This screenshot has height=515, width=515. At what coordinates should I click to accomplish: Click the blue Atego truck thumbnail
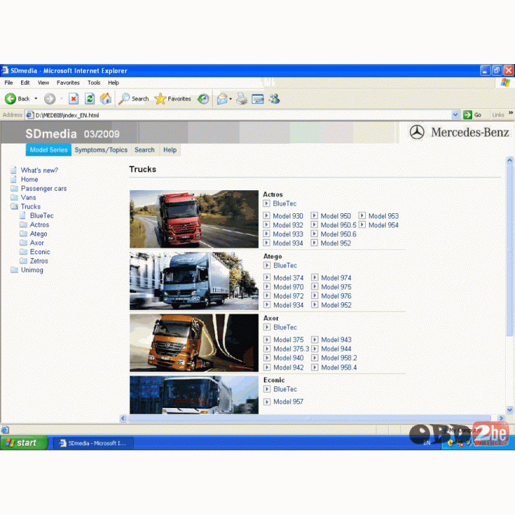[x=194, y=281]
